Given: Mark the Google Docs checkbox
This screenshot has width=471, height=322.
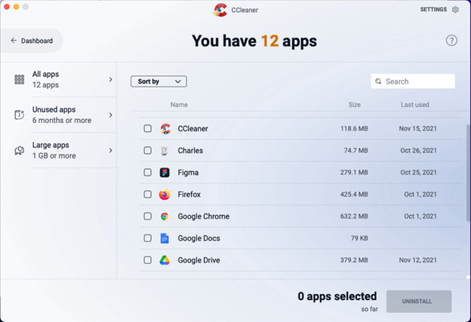Looking at the screenshot, I should coord(147,238).
